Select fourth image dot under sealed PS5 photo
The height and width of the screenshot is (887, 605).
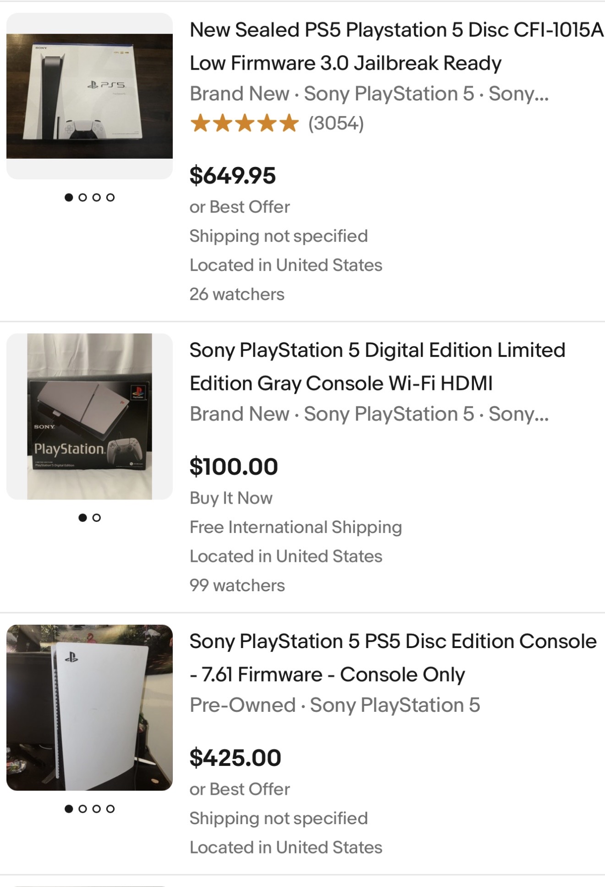110,197
